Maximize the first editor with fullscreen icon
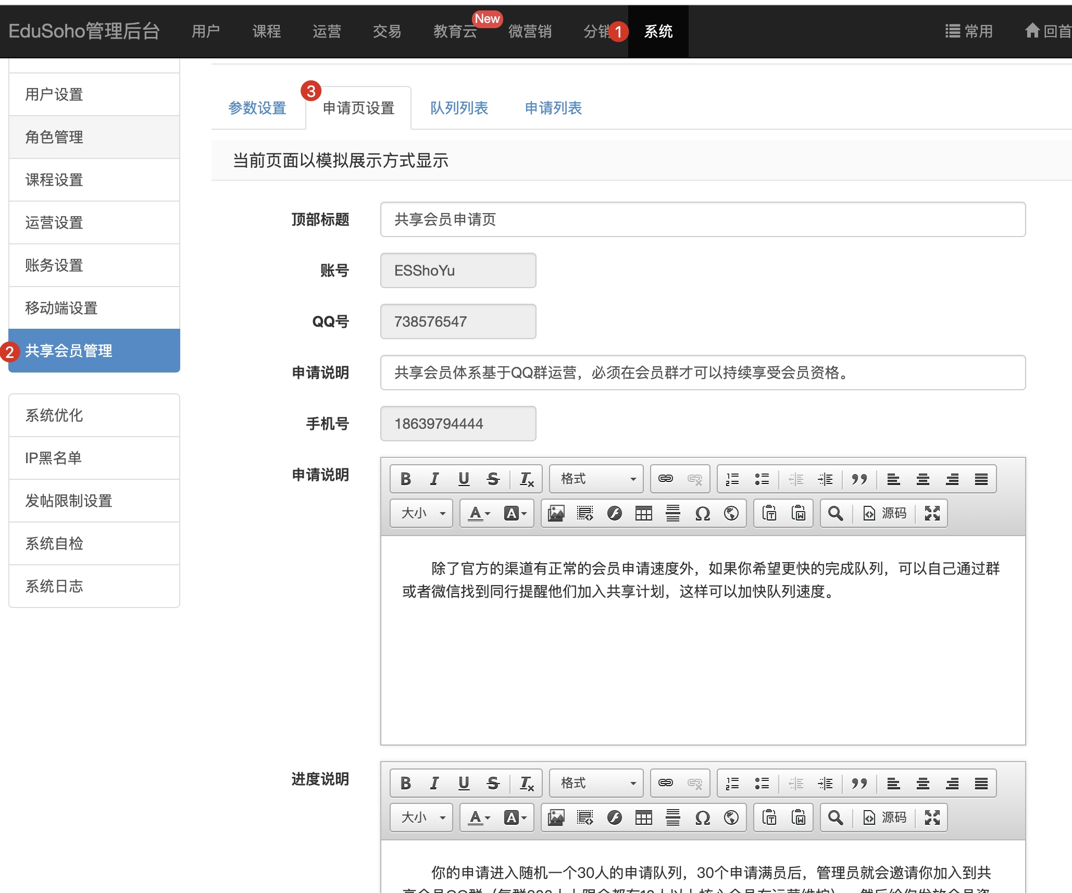Screen dimensions: 1072x893 coord(932,513)
